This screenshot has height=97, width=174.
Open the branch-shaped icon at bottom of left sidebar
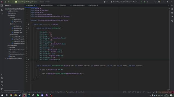coord(2,89)
